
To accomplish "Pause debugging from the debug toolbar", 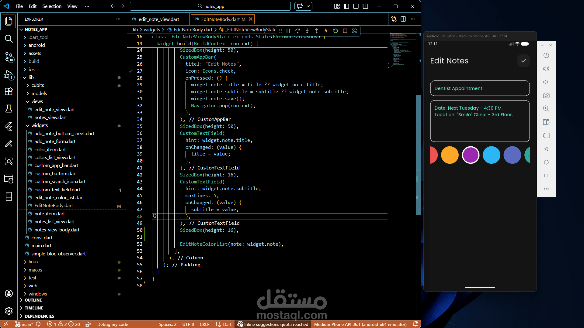I will click(x=288, y=31).
